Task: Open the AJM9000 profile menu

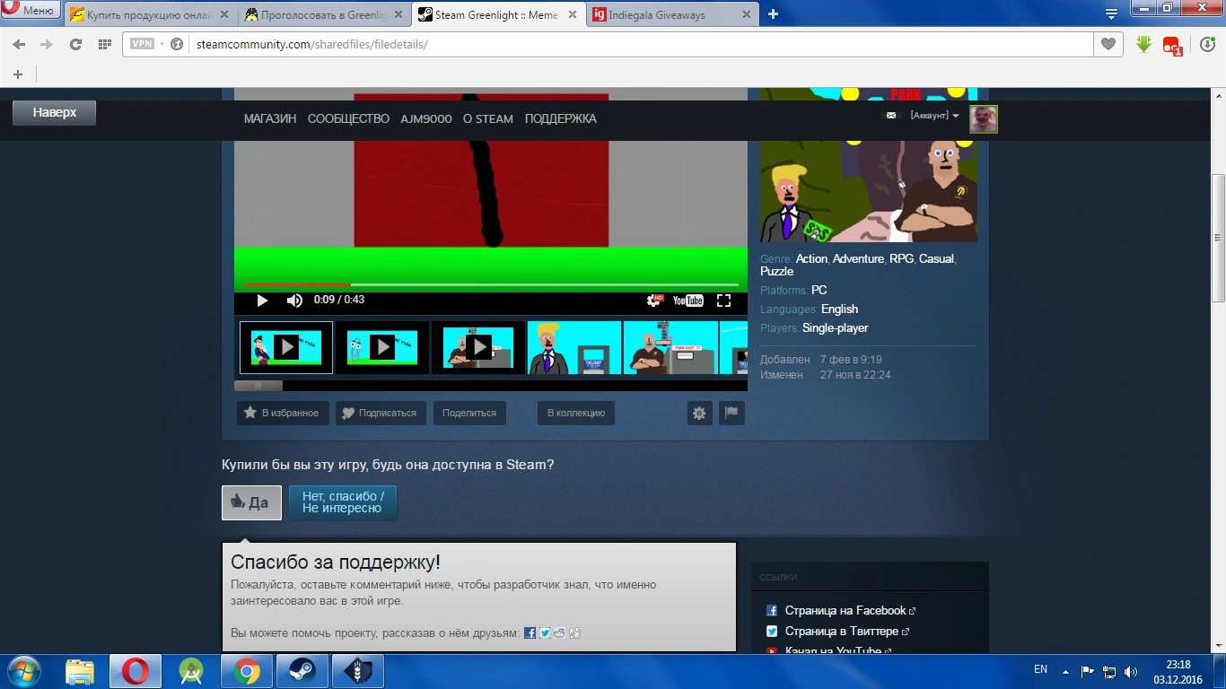Action: pos(426,118)
